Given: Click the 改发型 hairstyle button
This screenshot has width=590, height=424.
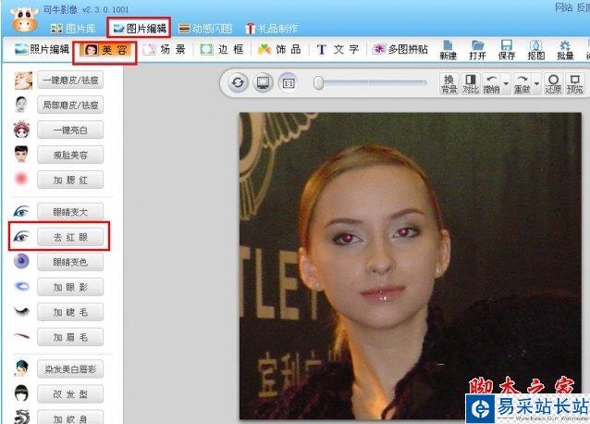Looking at the screenshot, I should [70, 394].
